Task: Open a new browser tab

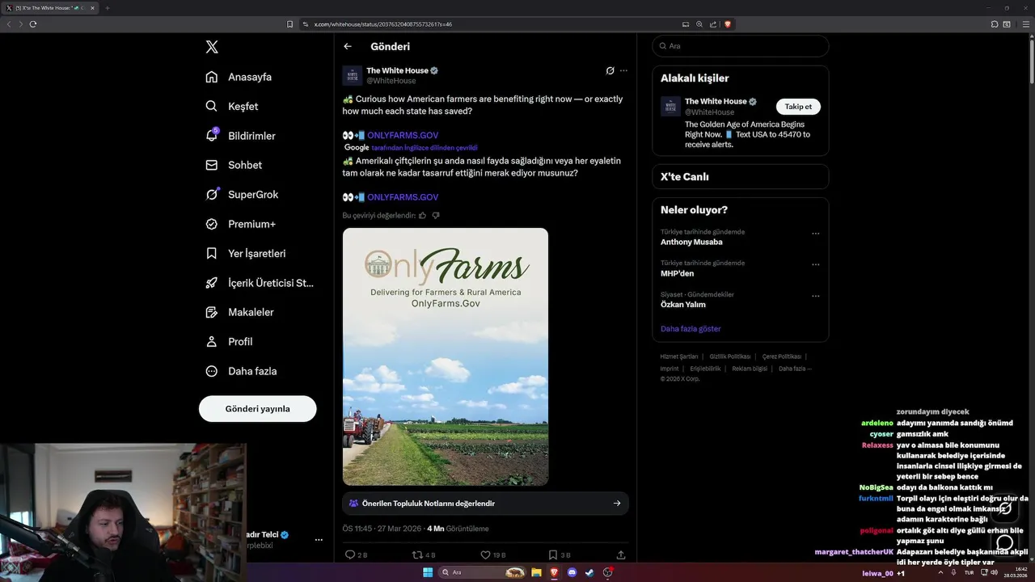Action: coord(107,8)
